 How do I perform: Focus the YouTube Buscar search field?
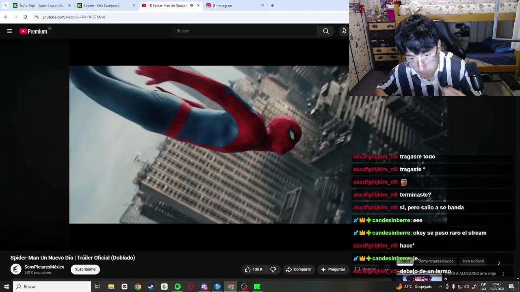coord(245,31)
